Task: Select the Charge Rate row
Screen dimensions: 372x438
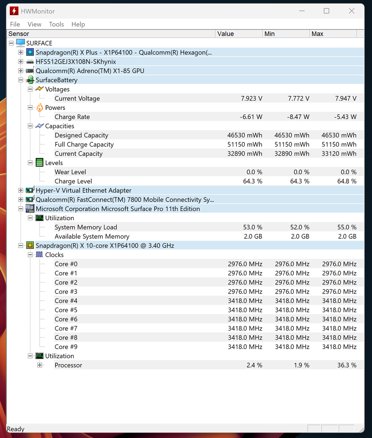Action: click(209, 117)
